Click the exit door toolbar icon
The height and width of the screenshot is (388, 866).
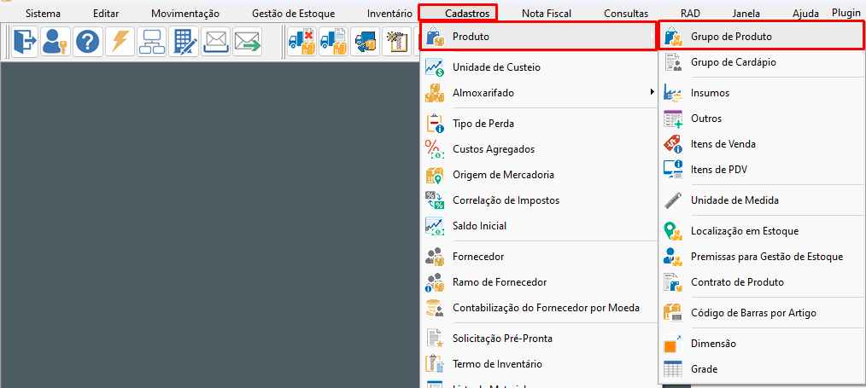coord(25,42)
